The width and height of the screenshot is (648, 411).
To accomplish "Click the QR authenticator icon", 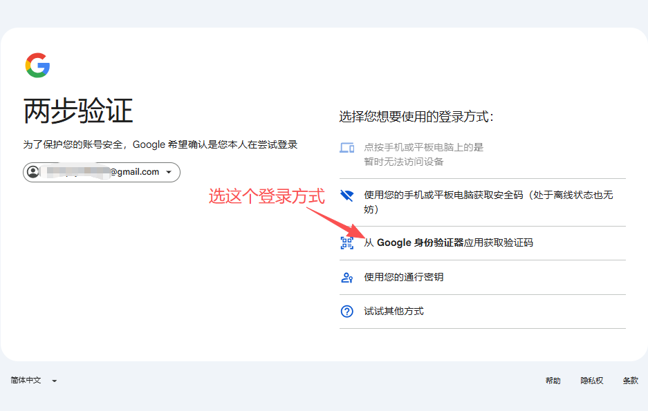I will [x=346, y=243].
